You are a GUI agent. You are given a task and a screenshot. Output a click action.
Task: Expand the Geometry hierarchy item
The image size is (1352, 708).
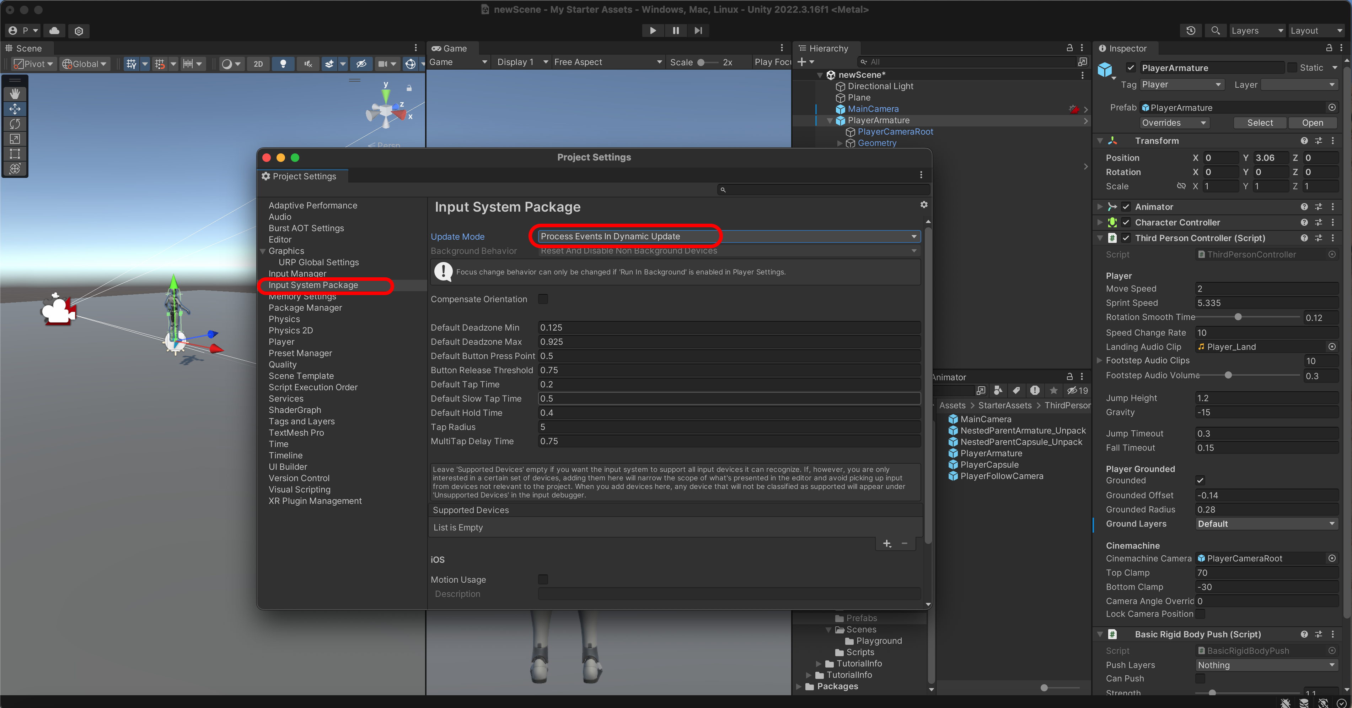click(x=839, y=143)
